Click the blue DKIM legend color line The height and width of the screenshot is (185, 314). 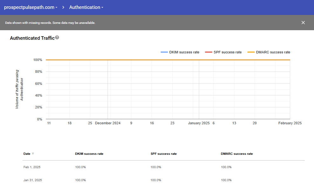click(164, 52)
